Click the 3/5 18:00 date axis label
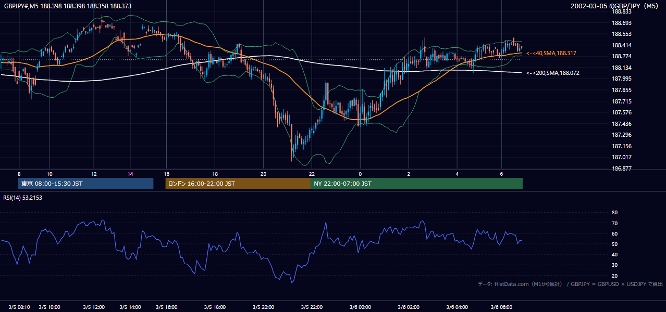This screenshot has height=312, width=666. 215,307
